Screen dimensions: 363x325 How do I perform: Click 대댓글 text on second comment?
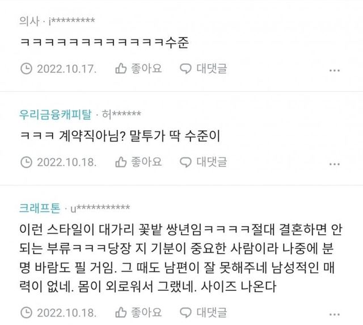pos(212,162)
